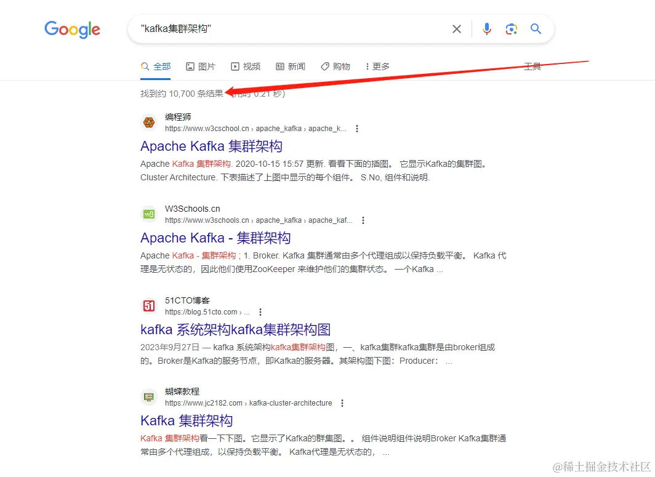Screen dimensions: 655x477
Task: Open more options for jc2182.com result
Action: [x=342, y=403]
